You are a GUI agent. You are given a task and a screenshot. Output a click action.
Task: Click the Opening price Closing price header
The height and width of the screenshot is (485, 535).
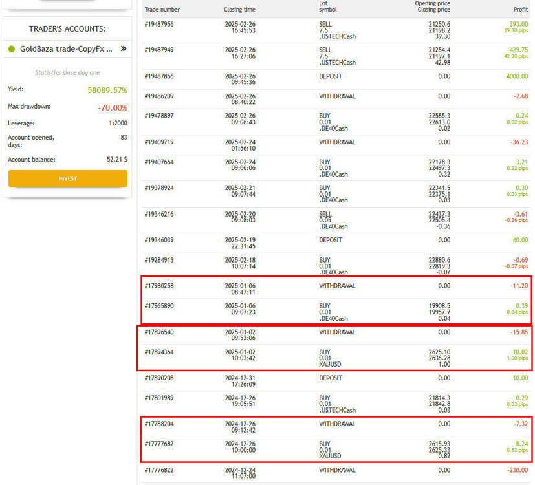coord(433,6)
